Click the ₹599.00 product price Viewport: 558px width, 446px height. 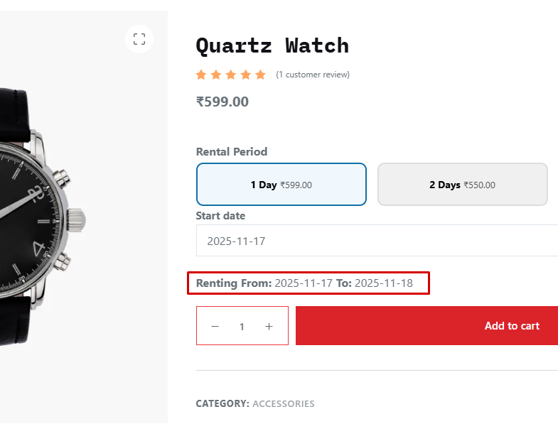click(222, 102)
